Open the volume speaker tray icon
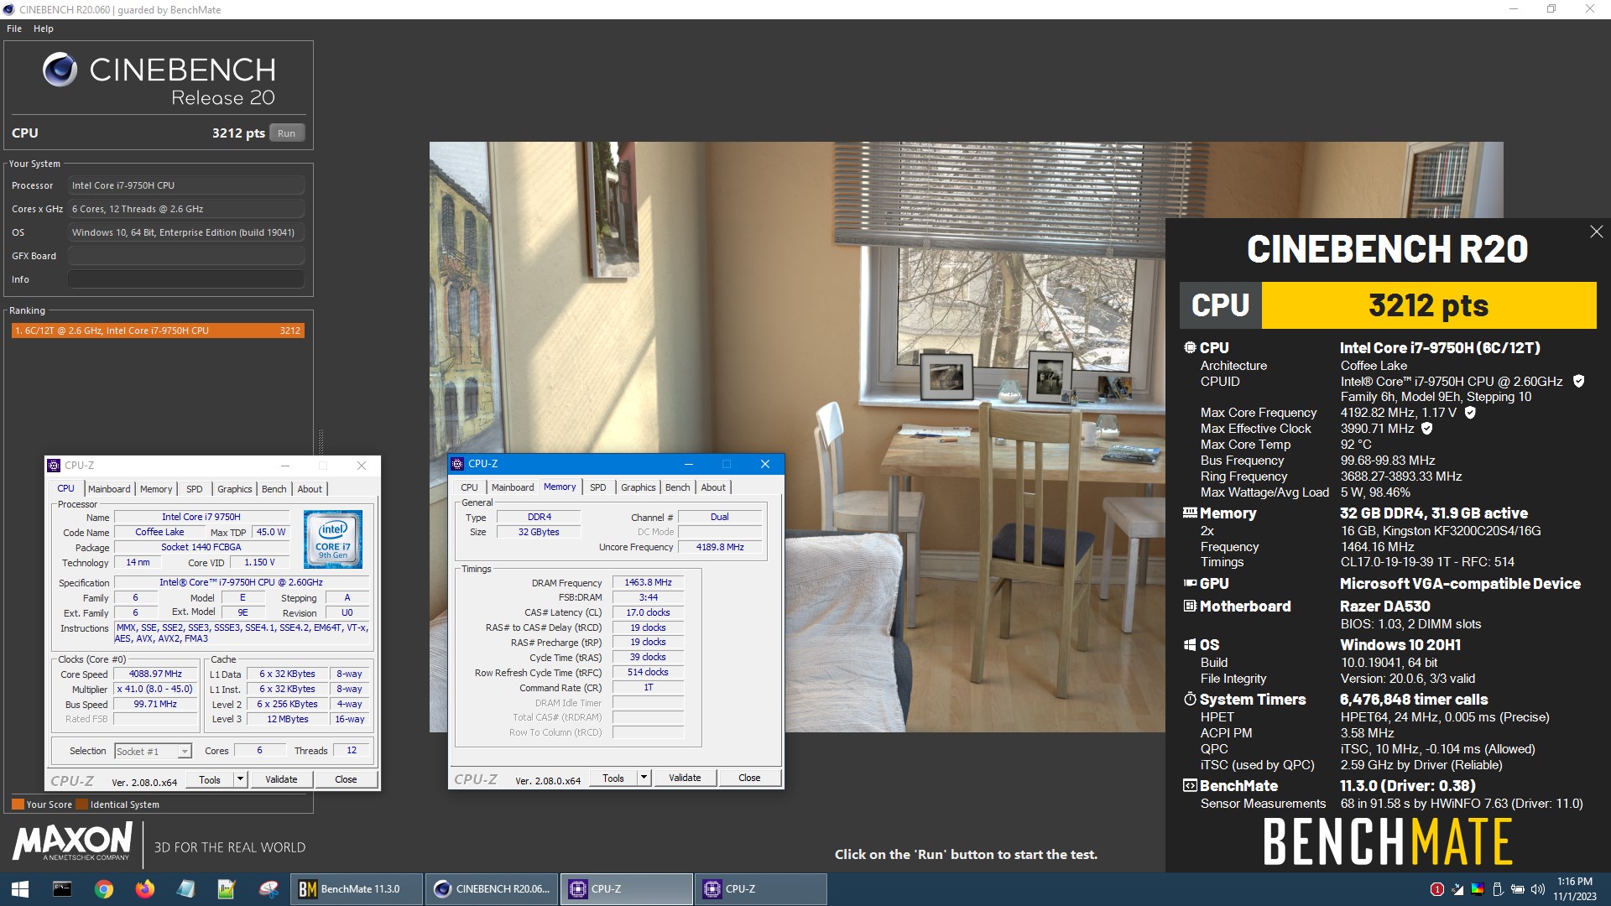This screenshot has width=1611, height=906. [1538, 889]
